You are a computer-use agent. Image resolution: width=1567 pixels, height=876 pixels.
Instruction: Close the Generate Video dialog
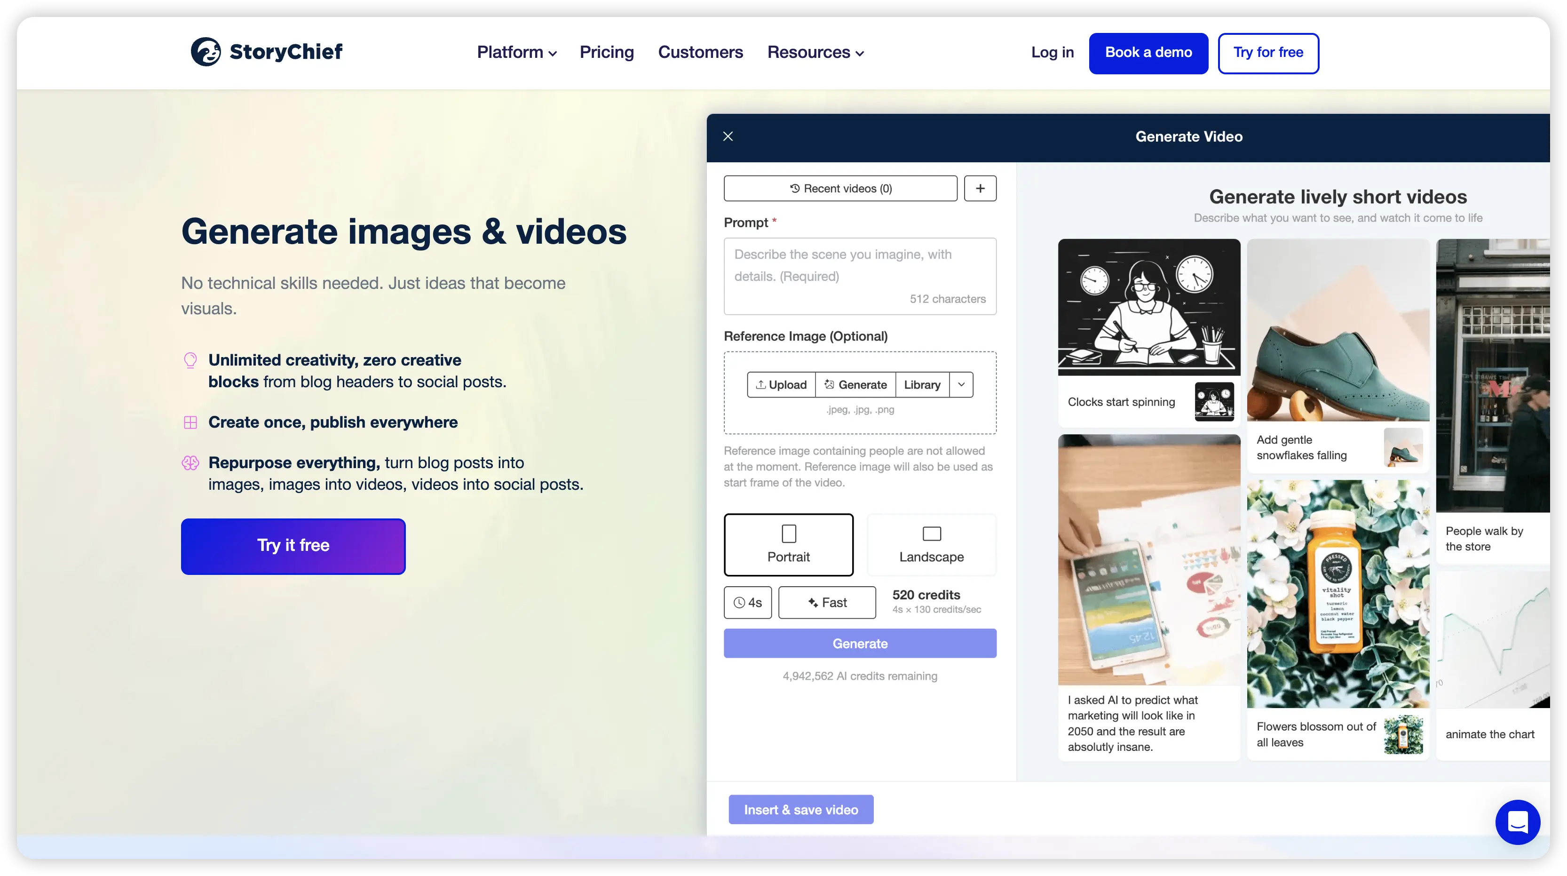point(728,136)
